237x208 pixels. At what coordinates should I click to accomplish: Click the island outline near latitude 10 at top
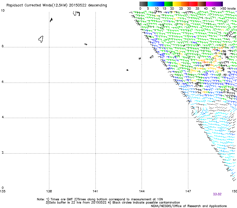76,13
